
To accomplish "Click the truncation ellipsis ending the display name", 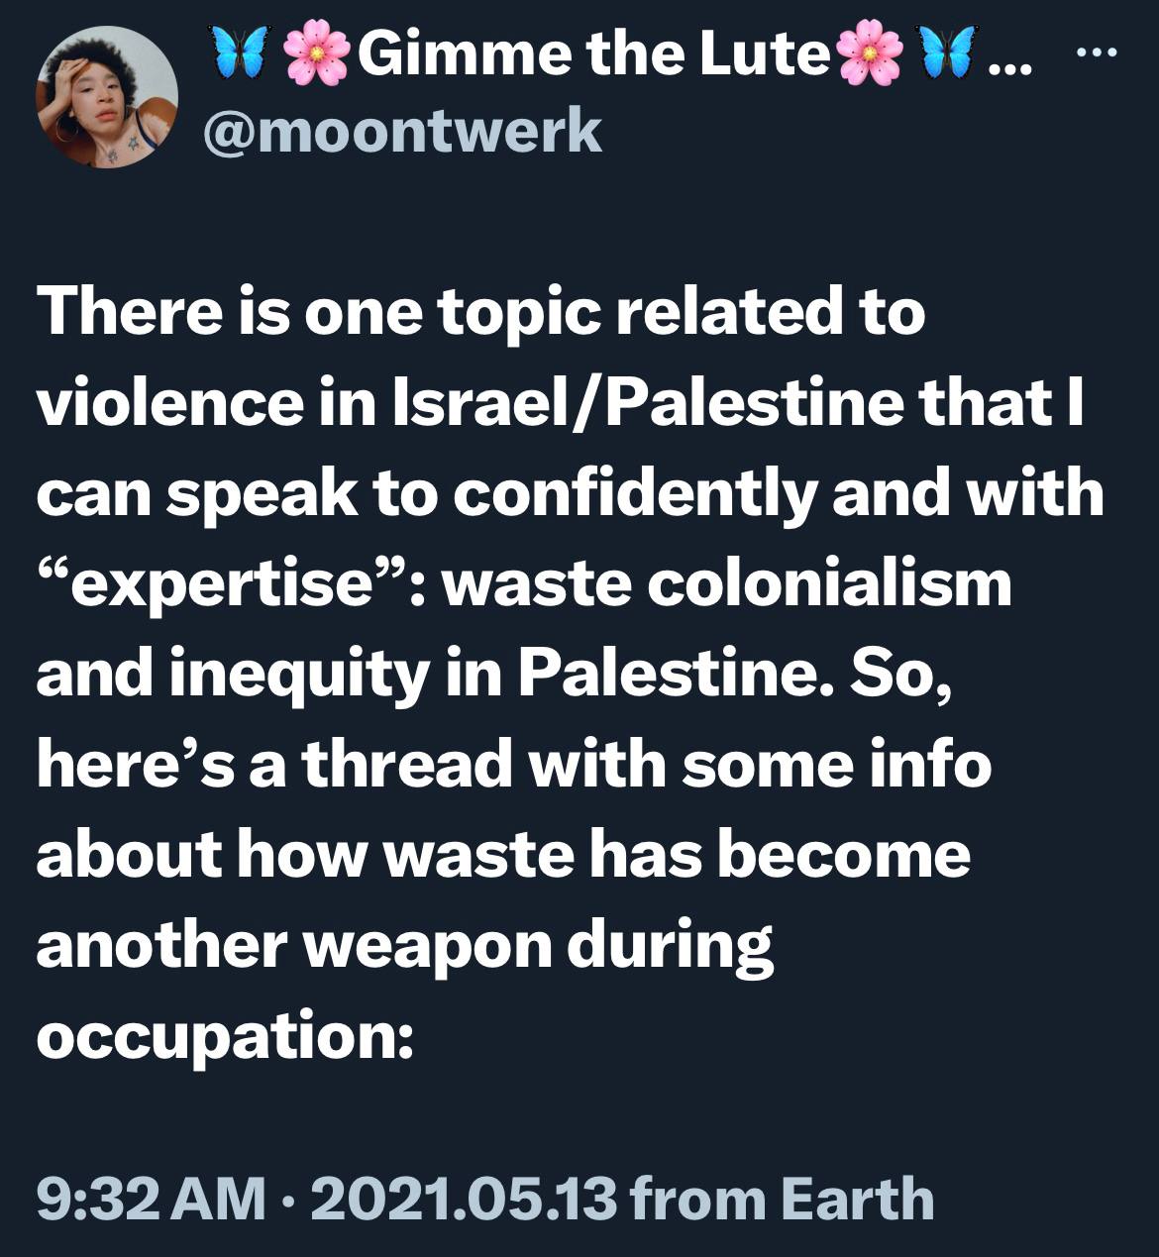I will [1008, 61].
